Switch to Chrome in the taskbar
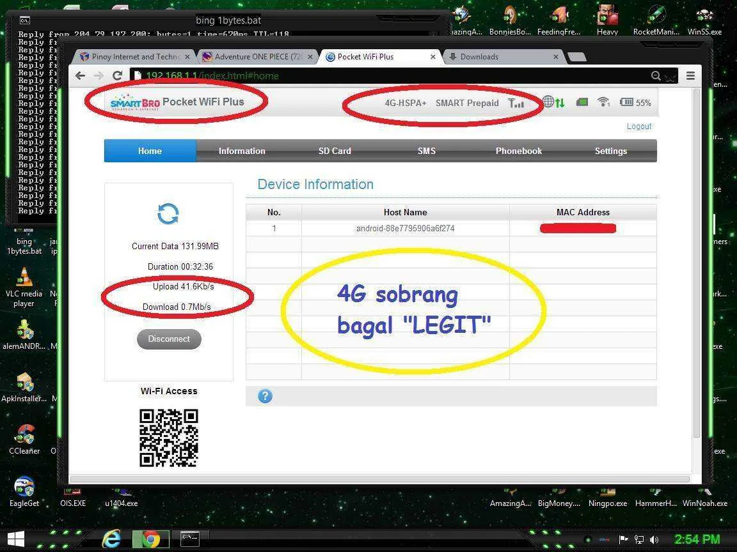The height and width of the screenshot is (552, 737). [150, 539]
